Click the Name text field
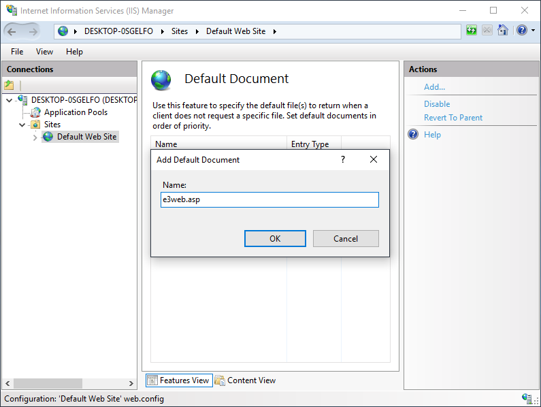 pyautogui.click(x=269, y=199)
